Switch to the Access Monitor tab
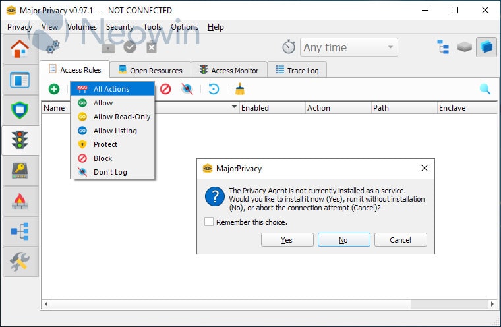The width and height of the screenshot is (501, 327). coord(229,70)
